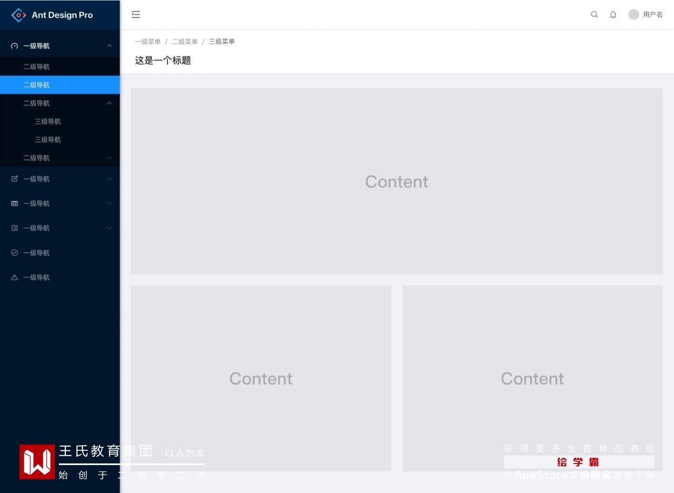Click the list document icon in the sidebar
Screen dimensions: 674x493
(x=15, y=228)
